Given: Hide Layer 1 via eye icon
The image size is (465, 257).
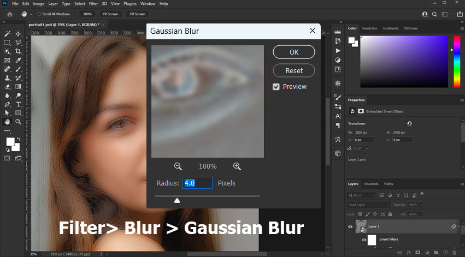Looking at the screenshot, I should (x=350, y=227).
